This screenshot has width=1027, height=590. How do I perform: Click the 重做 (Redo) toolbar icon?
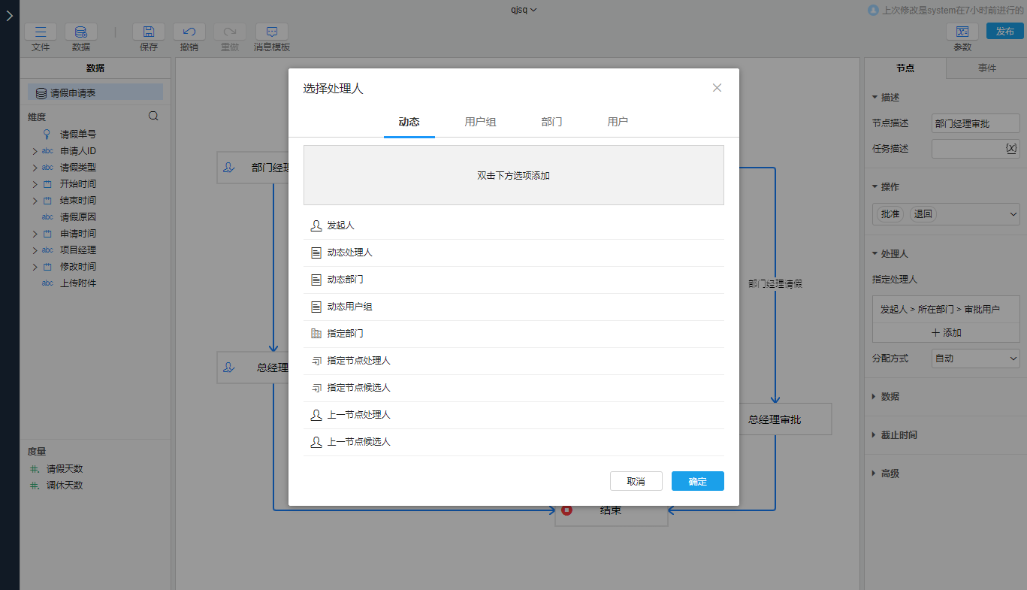click(229, 32)
